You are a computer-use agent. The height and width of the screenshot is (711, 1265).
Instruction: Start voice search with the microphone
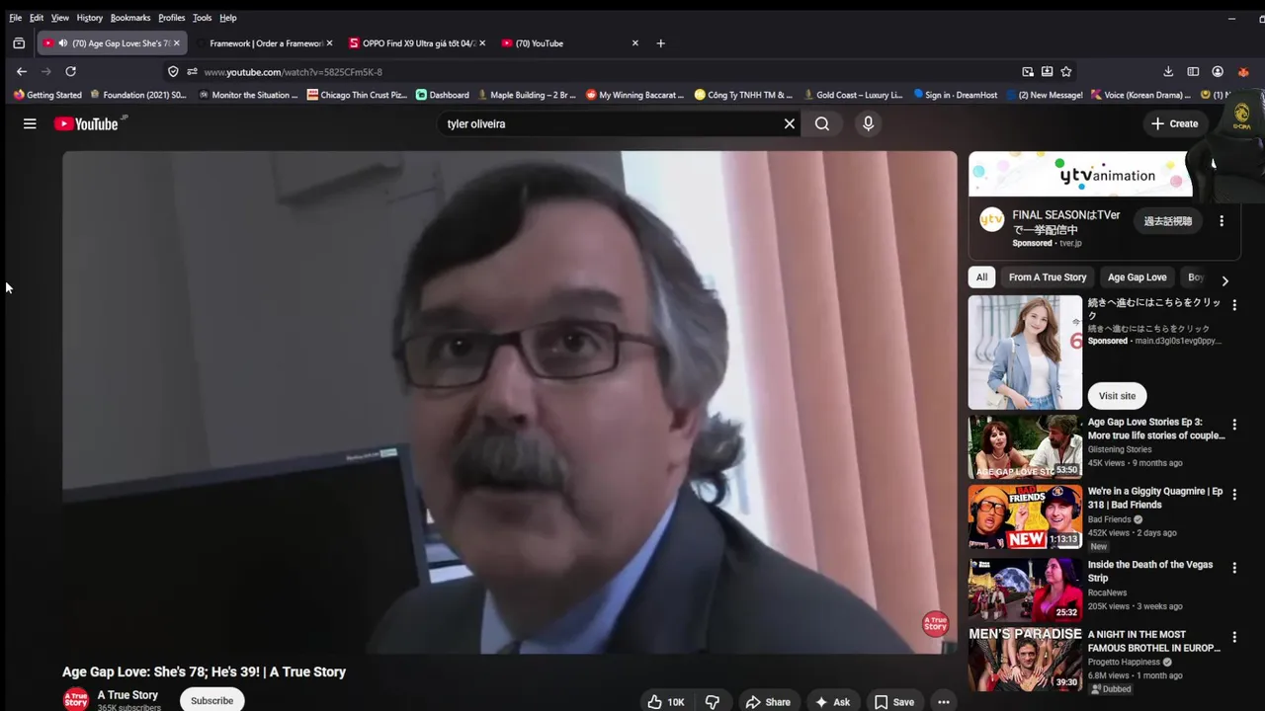(x=868, y=123)
